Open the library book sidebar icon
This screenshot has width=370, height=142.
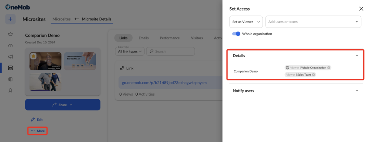point(10,79)
